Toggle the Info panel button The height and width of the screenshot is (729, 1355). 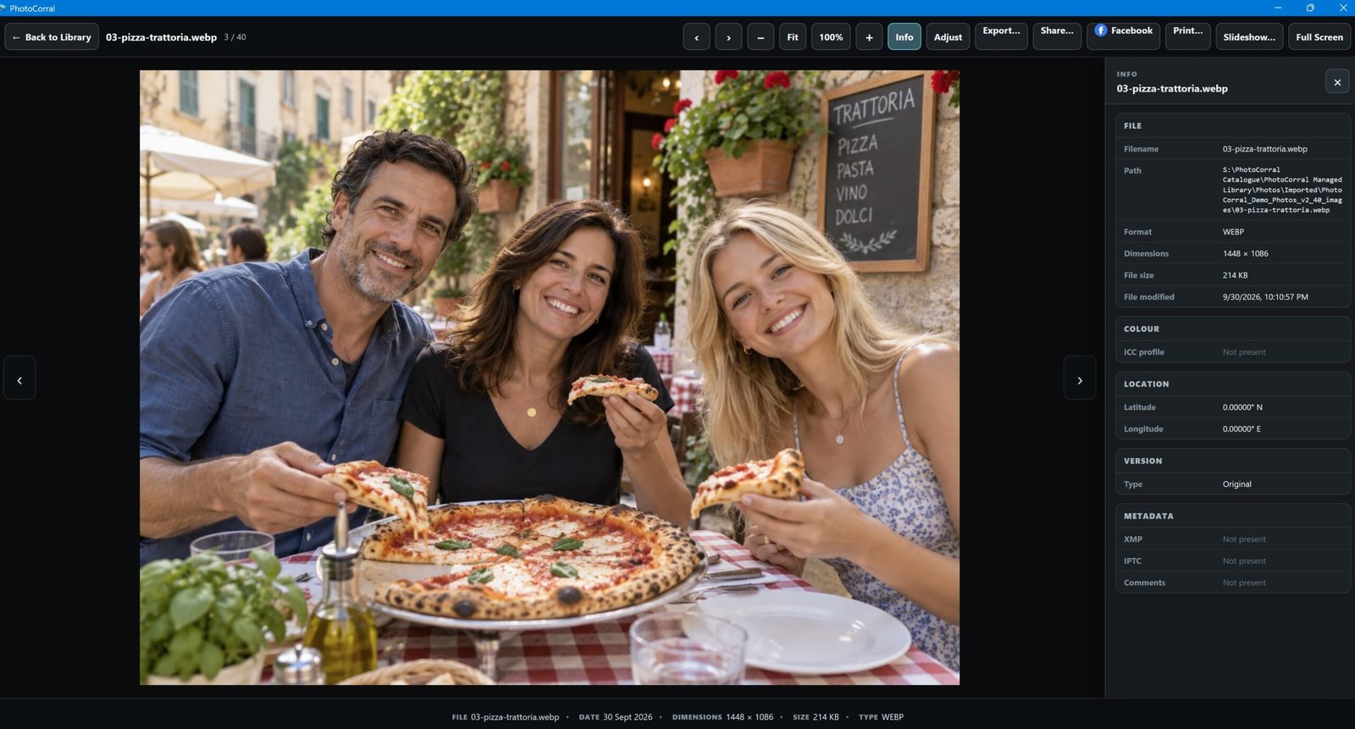[x=904, y=37]
